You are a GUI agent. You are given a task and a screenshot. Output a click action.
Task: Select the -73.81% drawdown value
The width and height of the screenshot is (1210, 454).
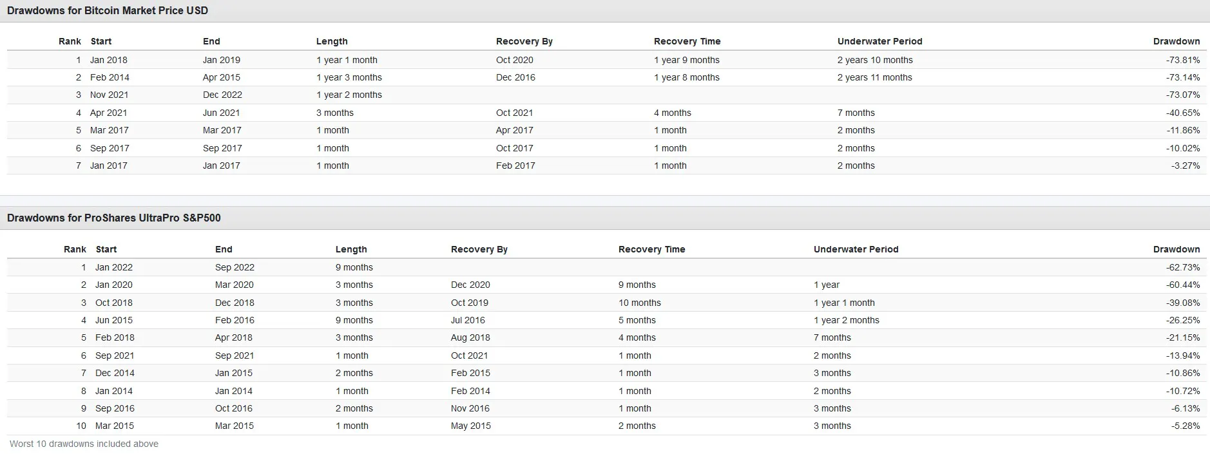coord(1182,60)
